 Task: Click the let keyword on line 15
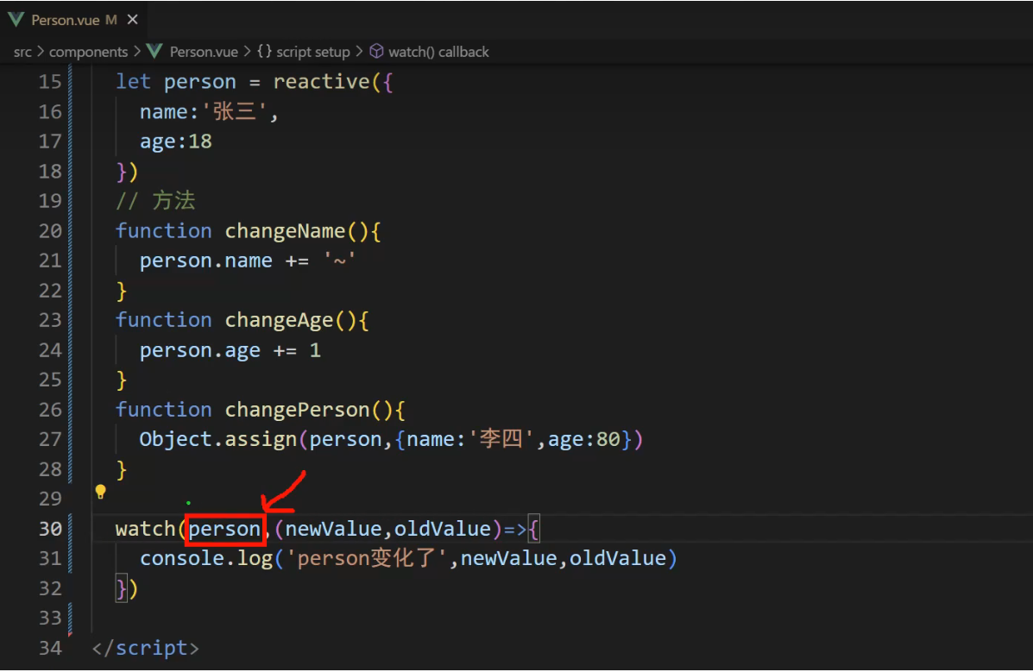point(133,82)
